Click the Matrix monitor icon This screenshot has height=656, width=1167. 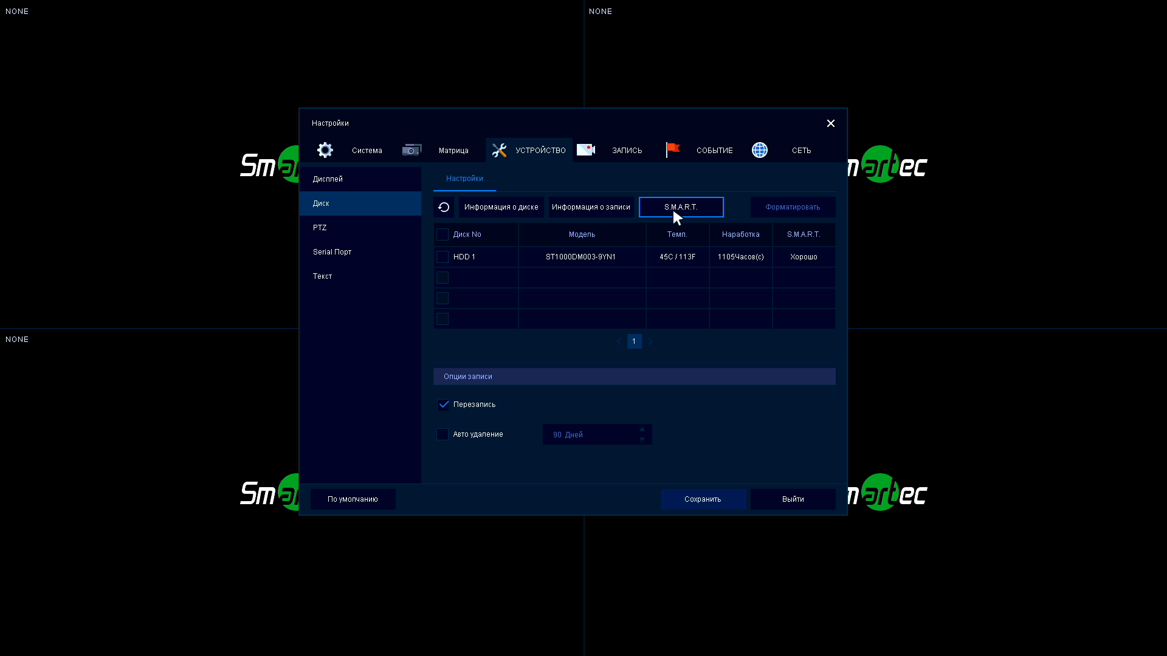[411, 150]
